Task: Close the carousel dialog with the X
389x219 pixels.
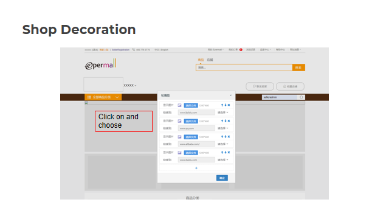Action: [x=231, y=96]
